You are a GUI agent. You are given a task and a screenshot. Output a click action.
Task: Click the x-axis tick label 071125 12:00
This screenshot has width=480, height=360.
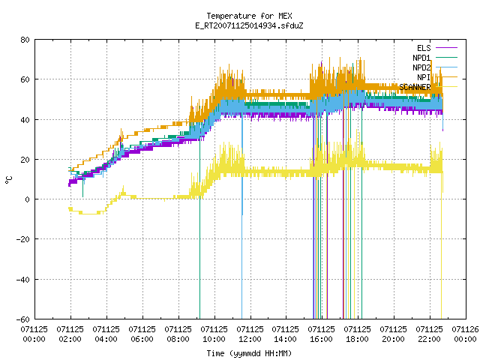tap(250, 334)
